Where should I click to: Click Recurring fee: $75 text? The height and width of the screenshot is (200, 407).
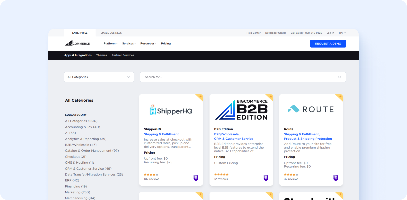click(158, 162)
